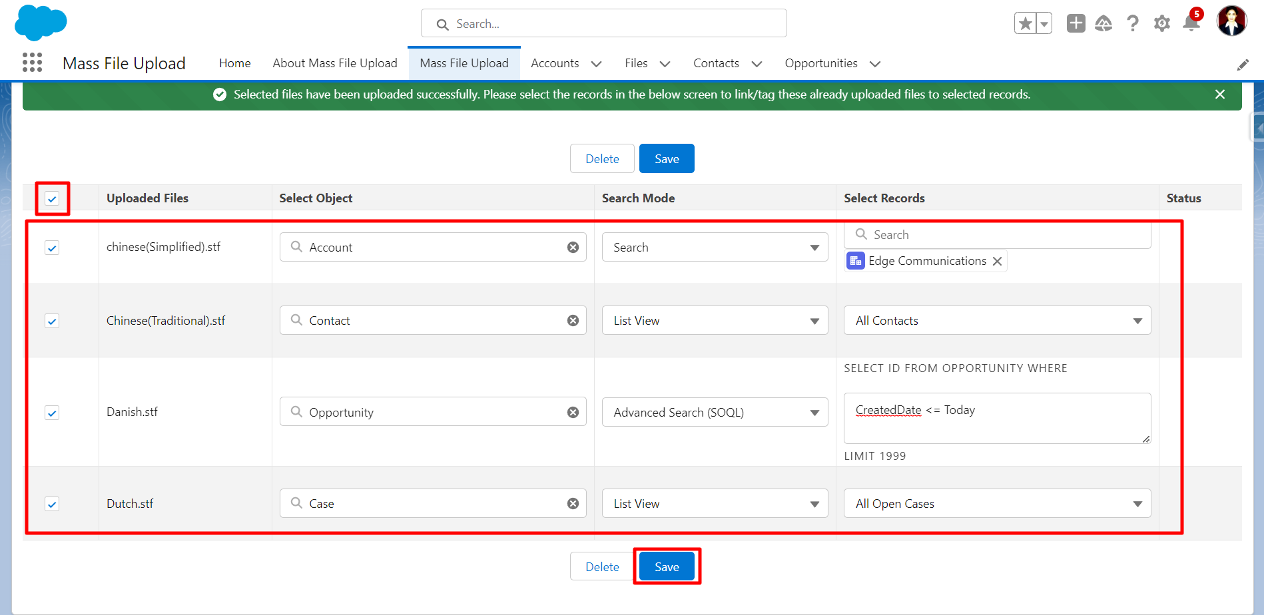Uncheck the chinese(Simplified).stf row checkbox
Screen dimensions: 1264x615
[x=52, y=248]
